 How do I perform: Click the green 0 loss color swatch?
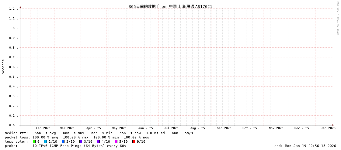click(34, 141)
